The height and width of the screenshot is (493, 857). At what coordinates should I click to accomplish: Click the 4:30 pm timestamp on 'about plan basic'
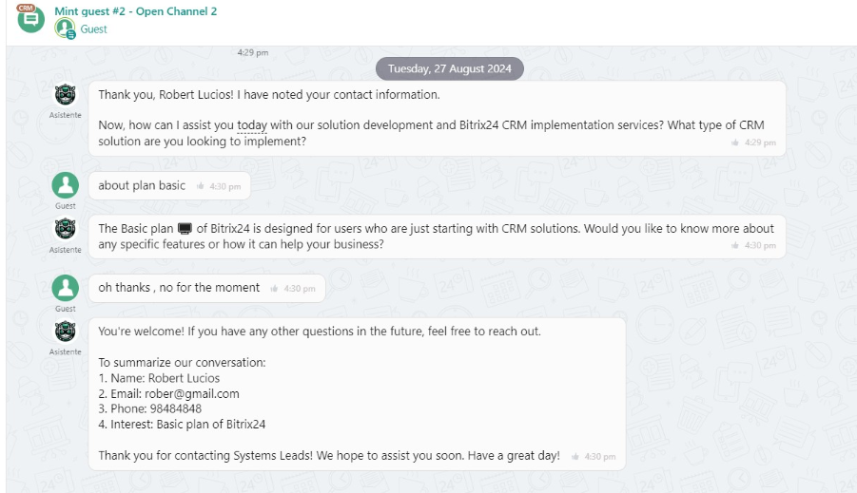point(225,187)
